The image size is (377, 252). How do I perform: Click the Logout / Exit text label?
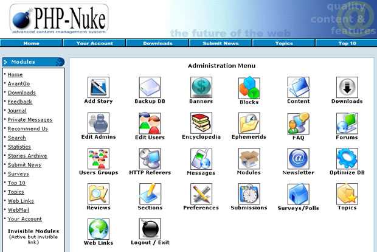click(x=150, y=243)
